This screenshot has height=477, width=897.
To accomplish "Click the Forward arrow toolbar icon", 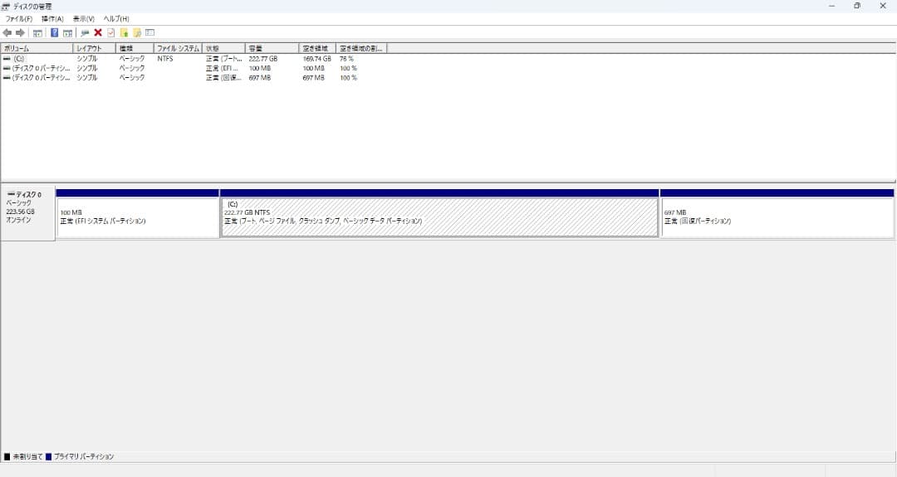I will pos(21,33).
